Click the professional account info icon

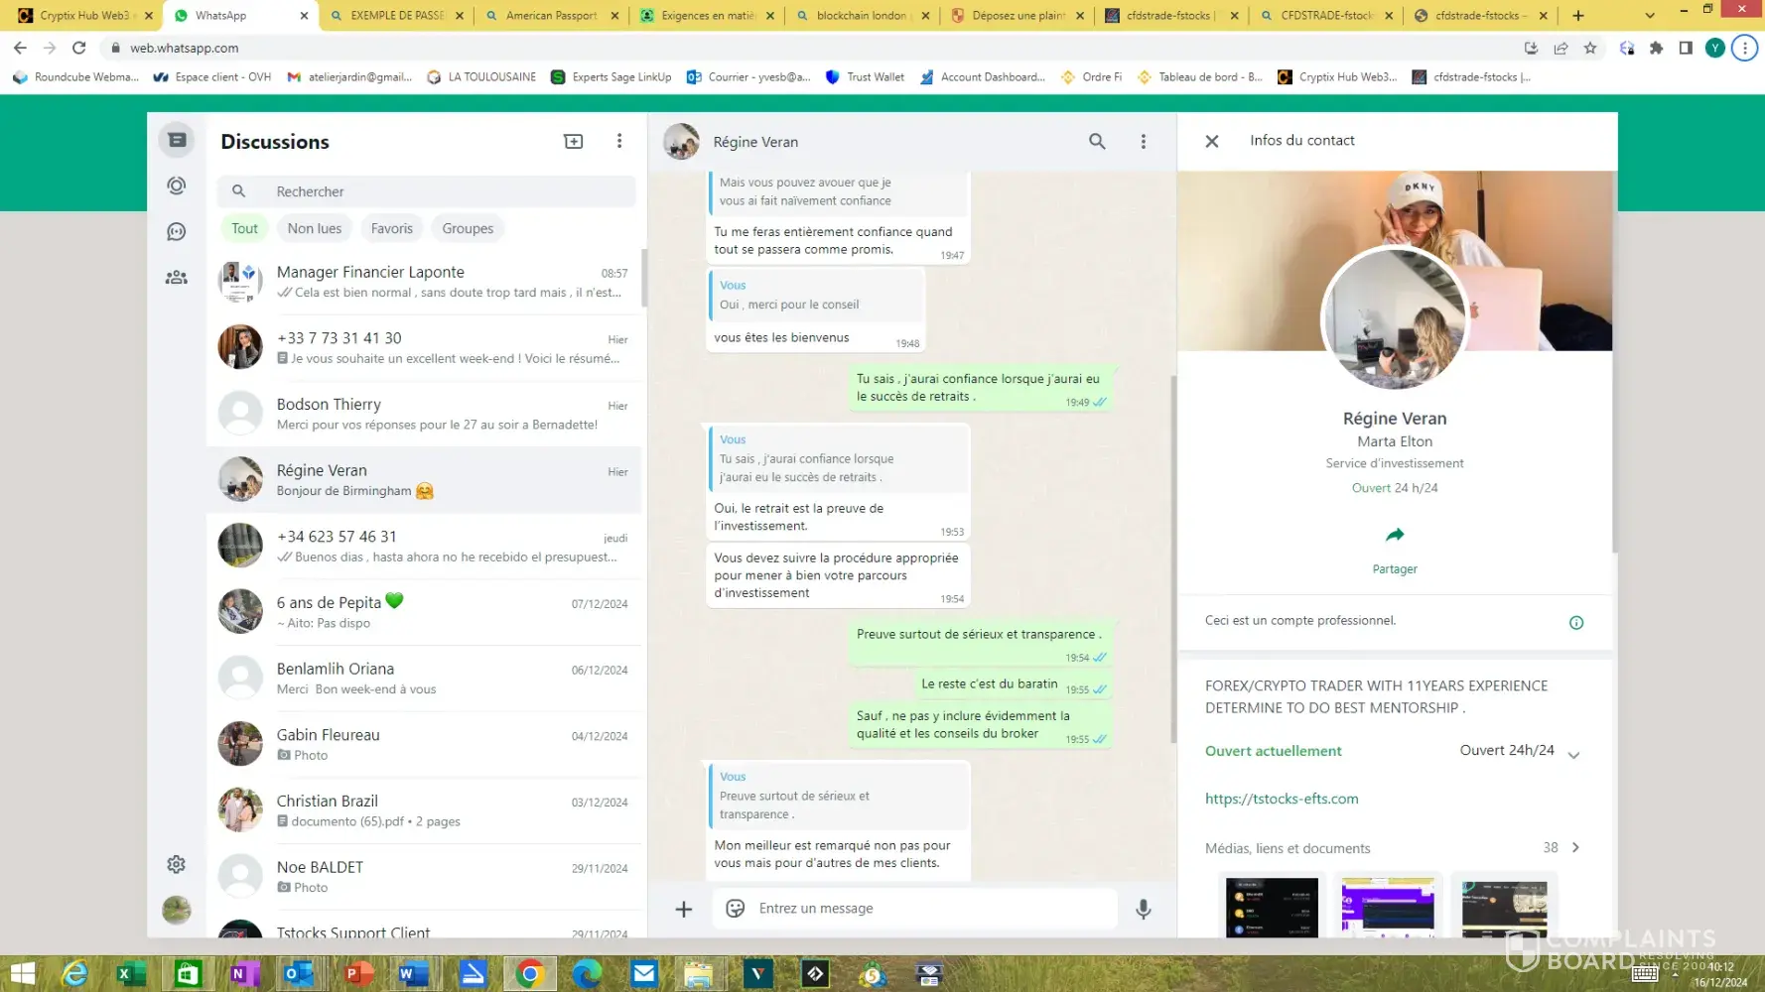click(1576, 623)
